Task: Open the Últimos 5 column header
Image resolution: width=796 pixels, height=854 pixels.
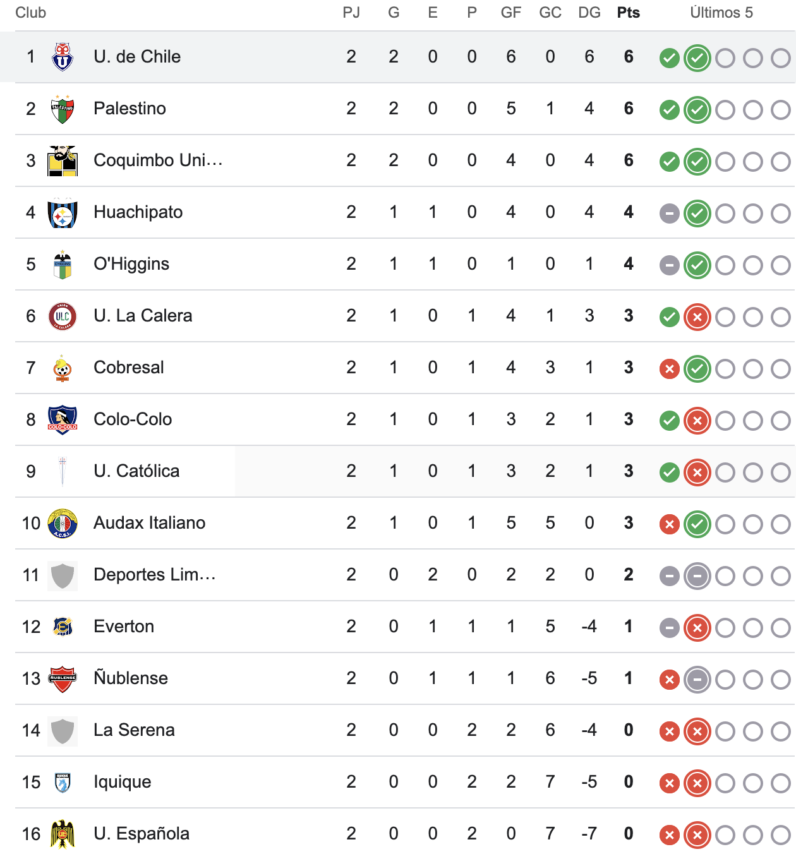Action: 722,12
